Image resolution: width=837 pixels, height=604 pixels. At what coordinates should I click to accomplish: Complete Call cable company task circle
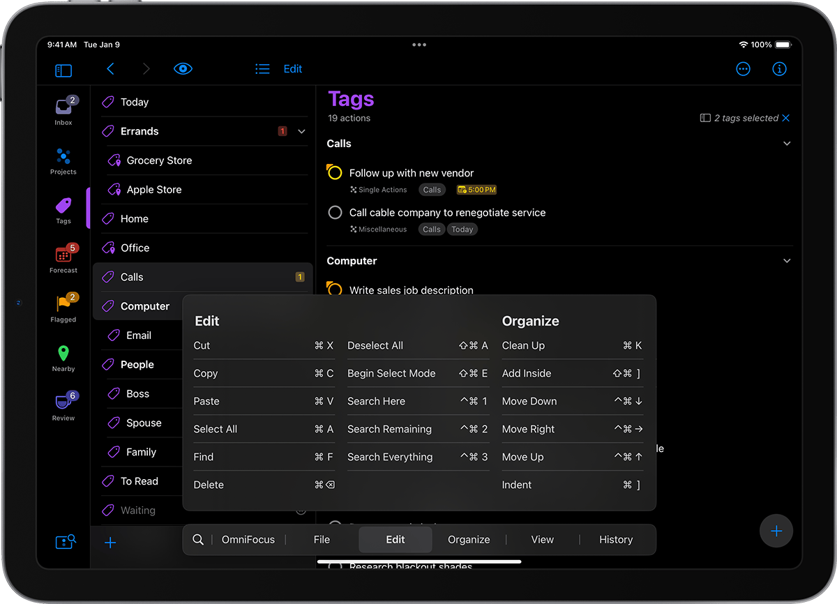[335, 212]
